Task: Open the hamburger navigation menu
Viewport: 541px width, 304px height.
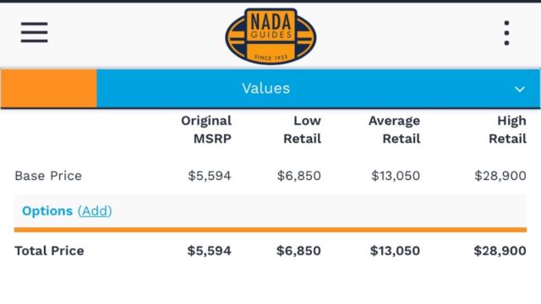Action: pos(34,32)
